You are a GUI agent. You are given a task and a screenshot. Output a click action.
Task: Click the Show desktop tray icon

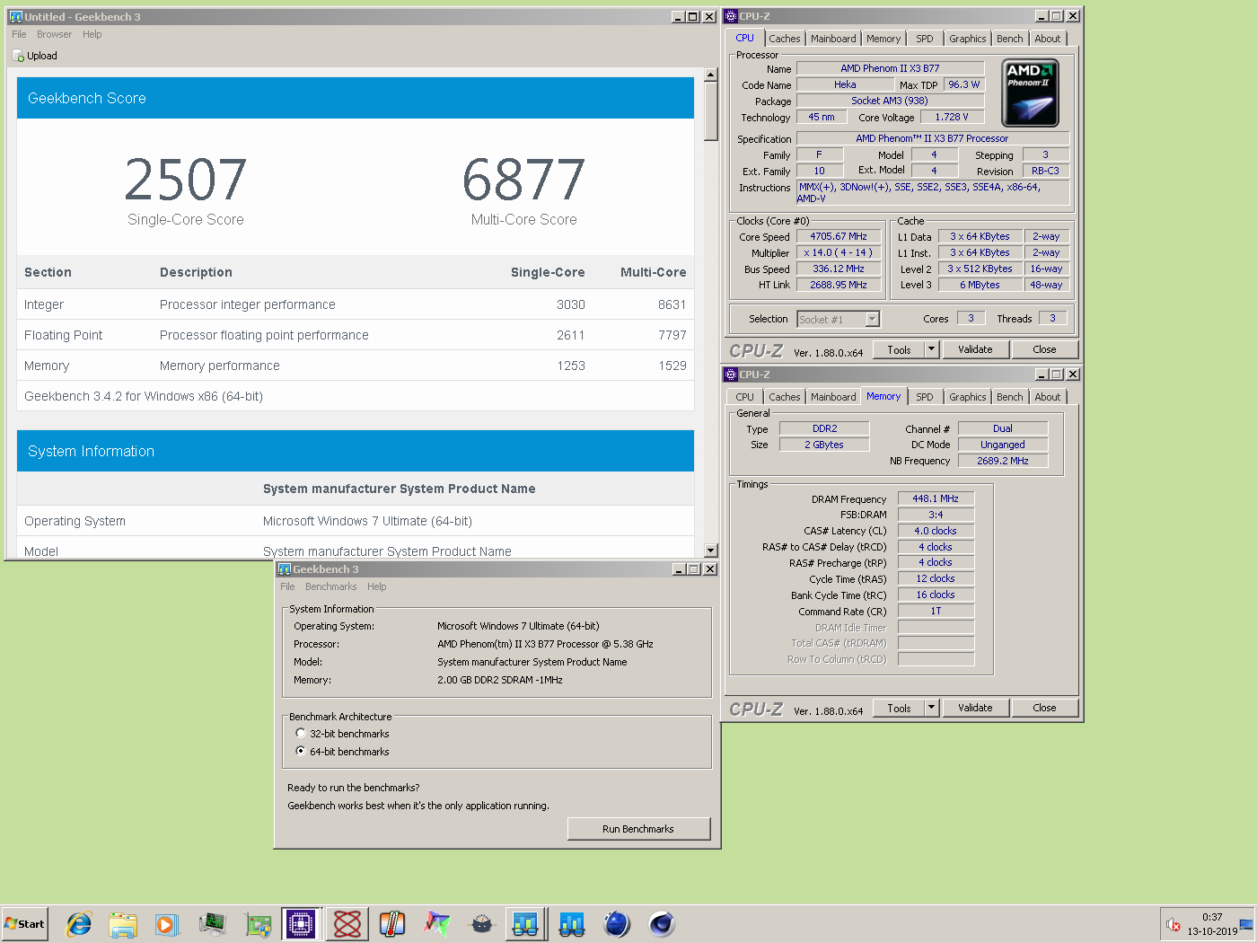[x=1246, y=924]
